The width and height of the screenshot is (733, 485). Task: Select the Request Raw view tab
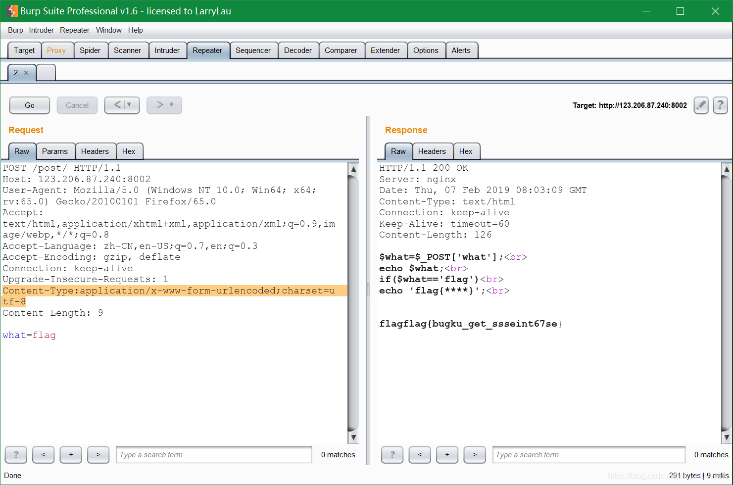(x=22, y=151)
